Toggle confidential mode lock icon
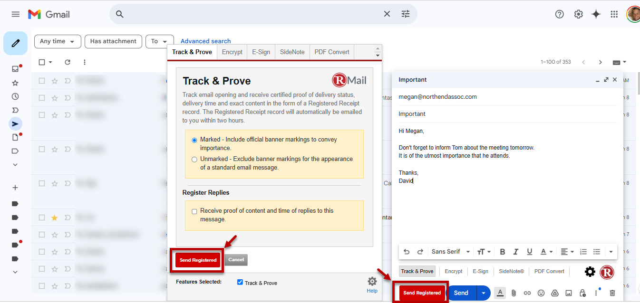The width and height of the screenshot is (640, 303). 582,293
